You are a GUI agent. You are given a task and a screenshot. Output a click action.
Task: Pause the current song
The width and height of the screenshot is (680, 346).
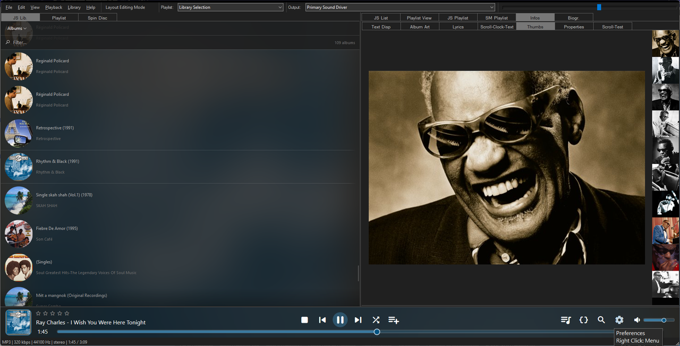pos(340,320)
